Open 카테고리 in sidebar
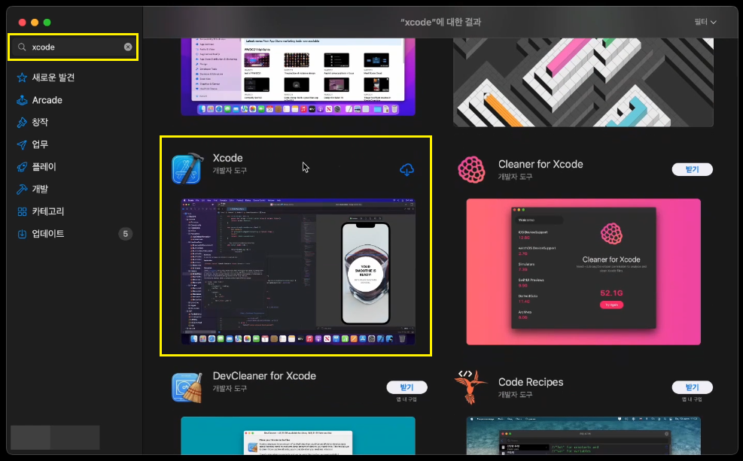743x461 pixels. pyautogui.click(x=47, y=211)
